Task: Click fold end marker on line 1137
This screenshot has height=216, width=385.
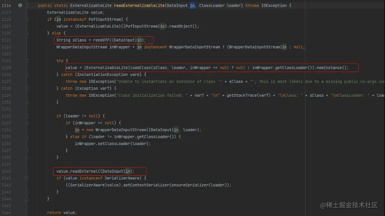Action: [27, 150]
